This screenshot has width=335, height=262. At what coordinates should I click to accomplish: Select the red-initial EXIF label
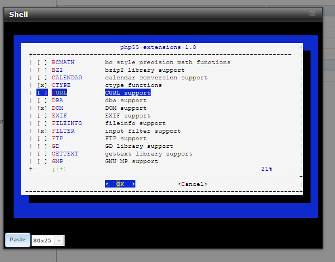pos(59,116)
